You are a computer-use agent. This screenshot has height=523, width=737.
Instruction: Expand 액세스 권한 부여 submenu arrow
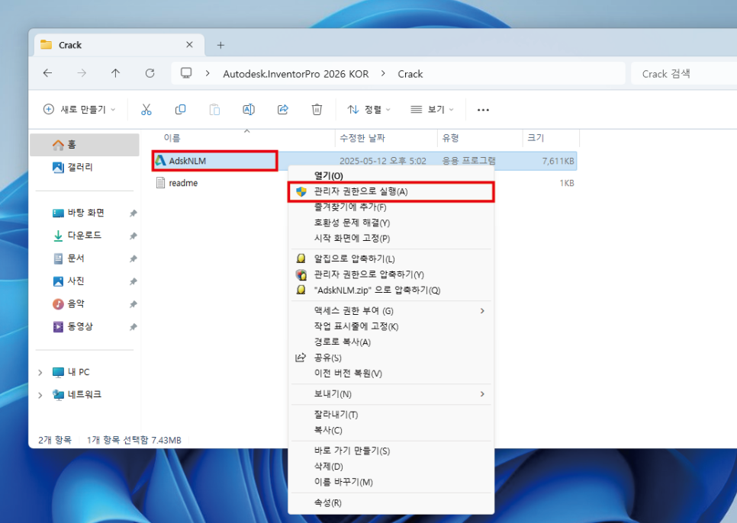[x=482, y=311]
